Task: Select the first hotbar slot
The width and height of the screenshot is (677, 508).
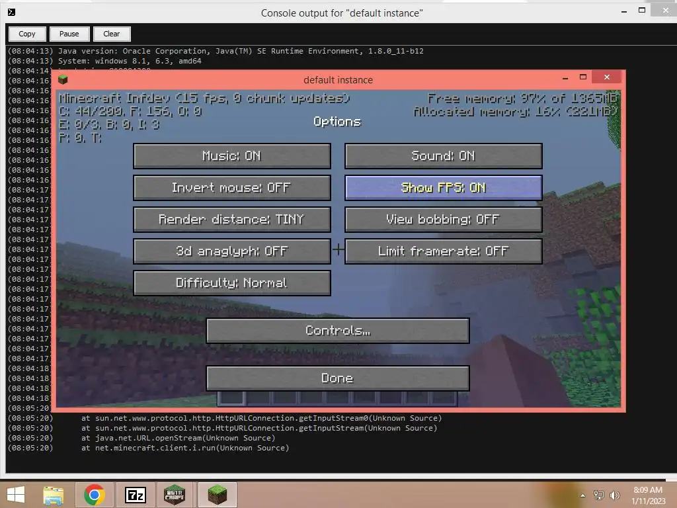Action: click(231, 398)
